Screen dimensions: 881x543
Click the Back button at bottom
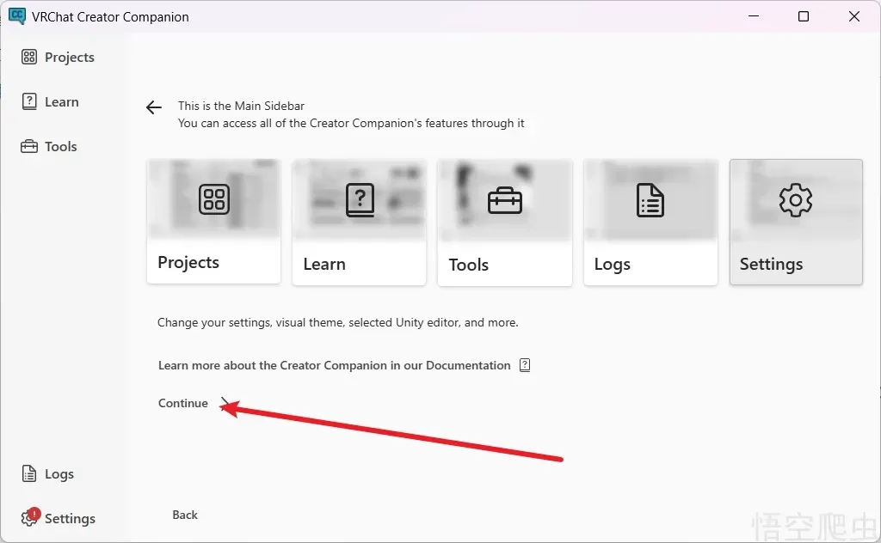click(x=185, y=515)
